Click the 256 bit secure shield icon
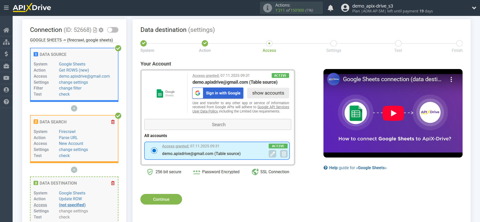The image size is (480, 222). pyautogui.click(x=150, y=172)
